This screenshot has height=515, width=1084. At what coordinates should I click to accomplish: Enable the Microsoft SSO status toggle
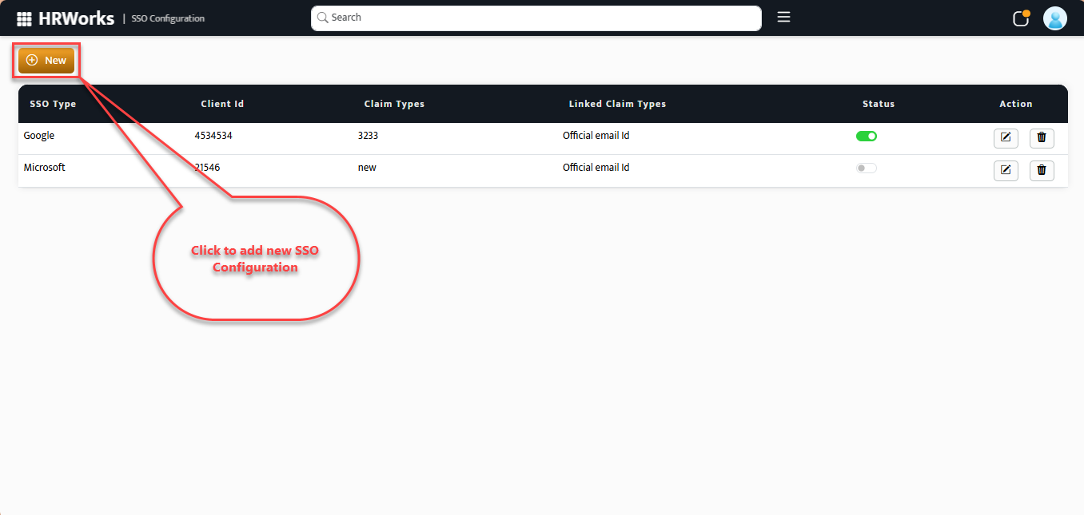pyautogui.click(x=866, y=168)
